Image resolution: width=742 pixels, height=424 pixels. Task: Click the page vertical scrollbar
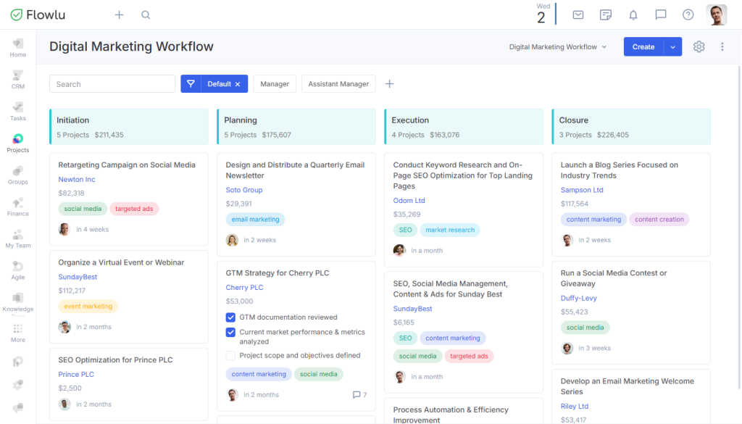[x=739, y=227]
